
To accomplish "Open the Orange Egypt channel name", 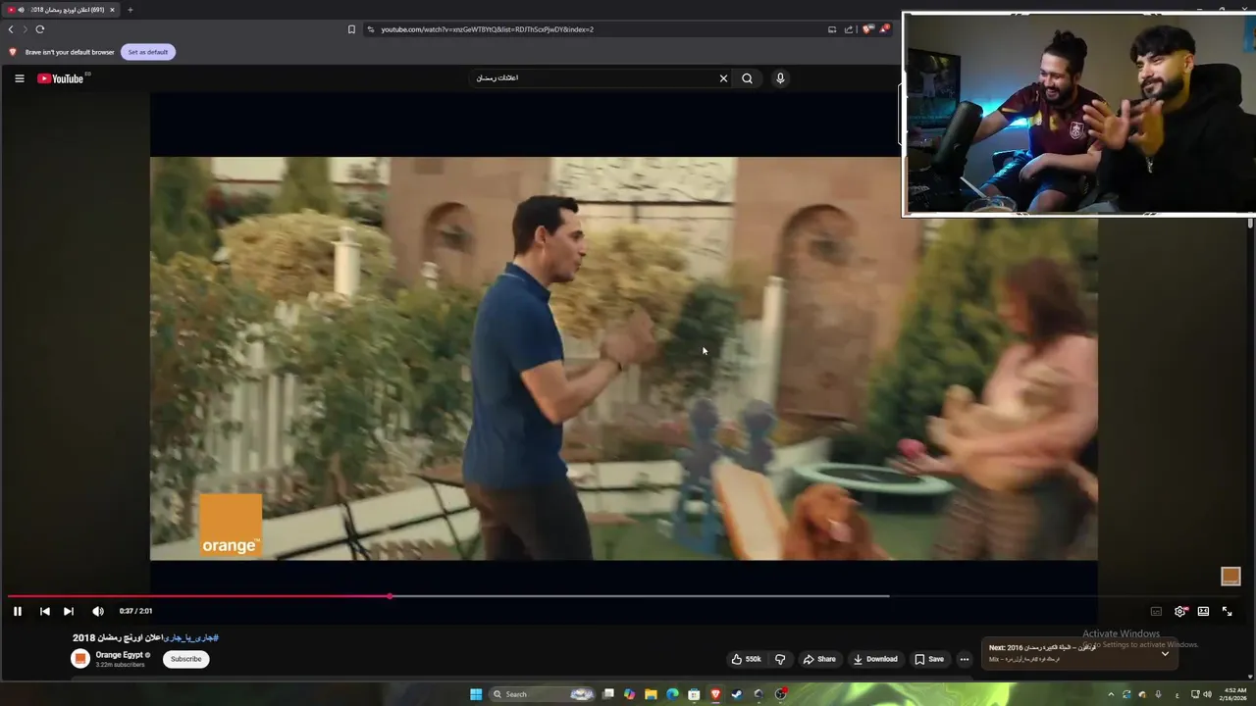I will pos(120,655).
